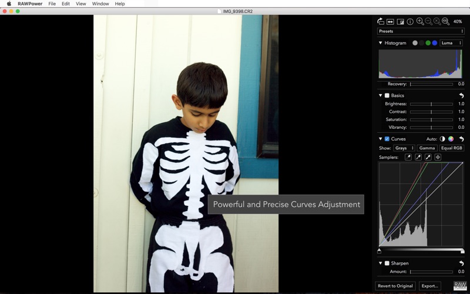
Task: Click the RAW Power logo
Action: tap(460, 286)
